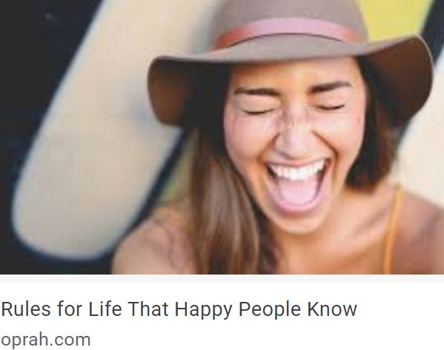Click the word 'Life' in the article title
444x350 pixels.
[105, 308]
